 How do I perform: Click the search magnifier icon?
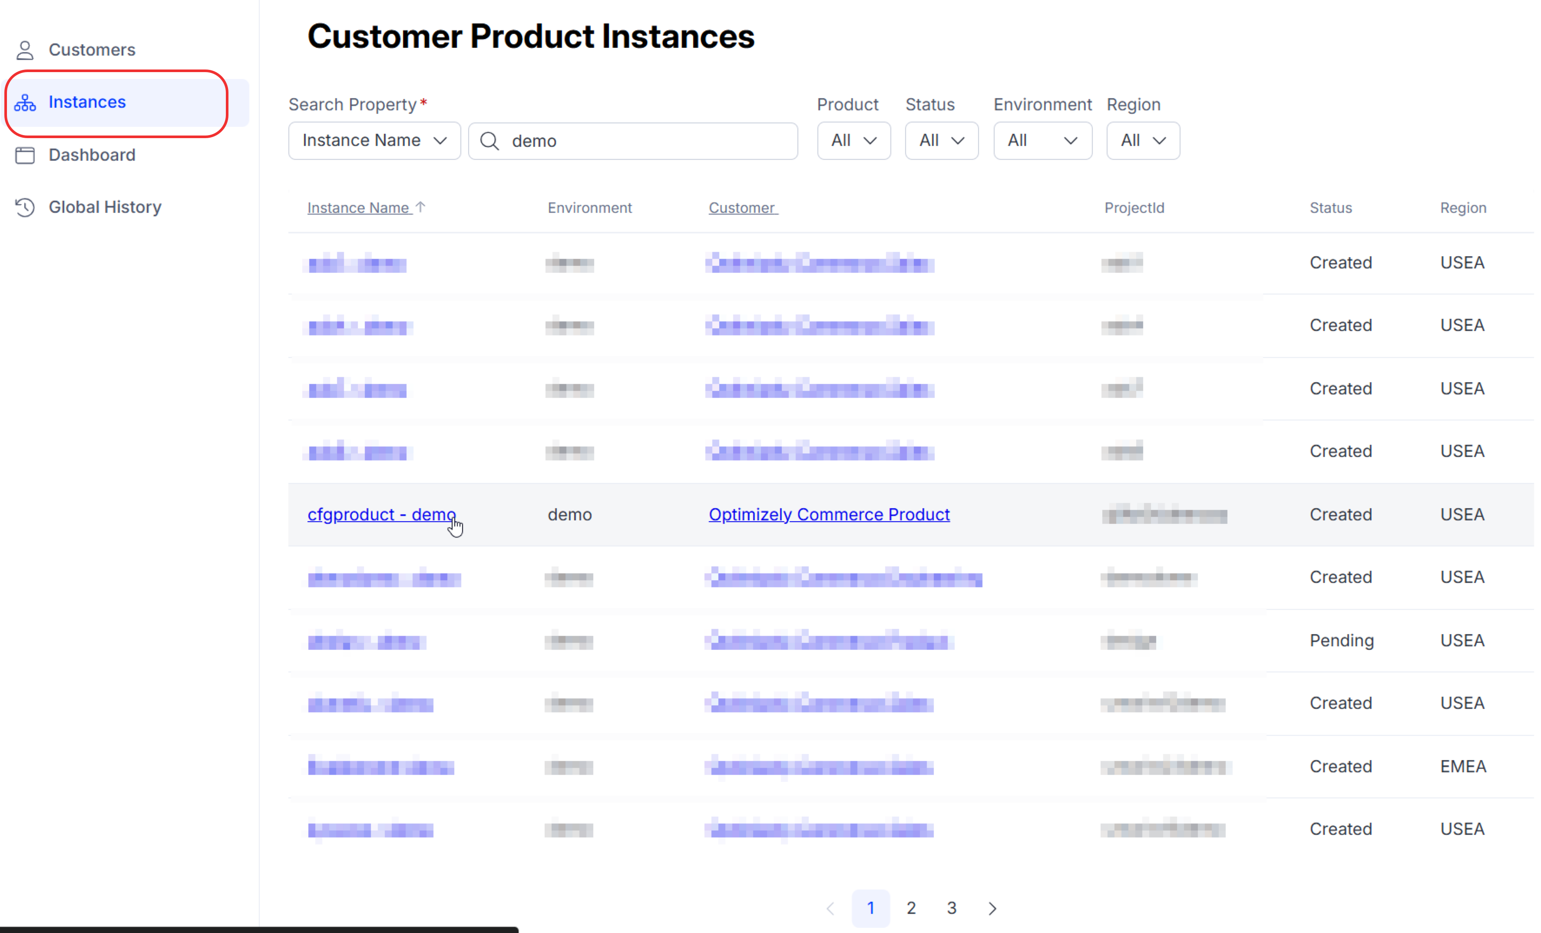[489, 141]
